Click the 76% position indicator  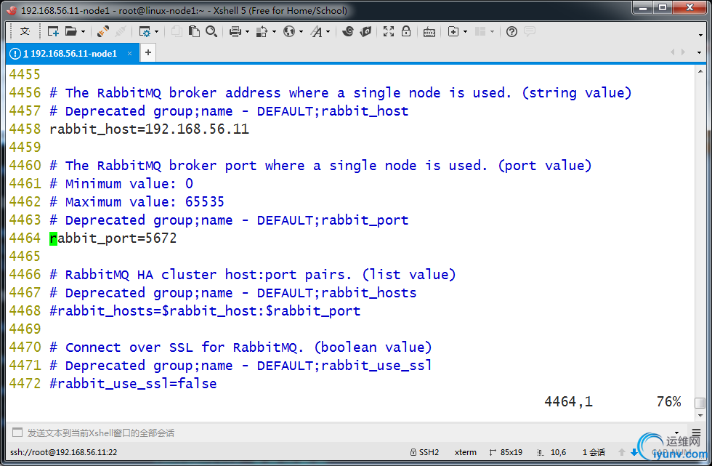(x=668, y=401)
